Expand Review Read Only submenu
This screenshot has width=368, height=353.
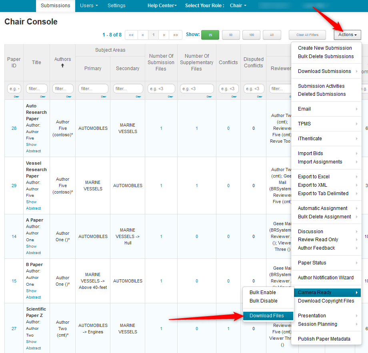coord(326,240)
